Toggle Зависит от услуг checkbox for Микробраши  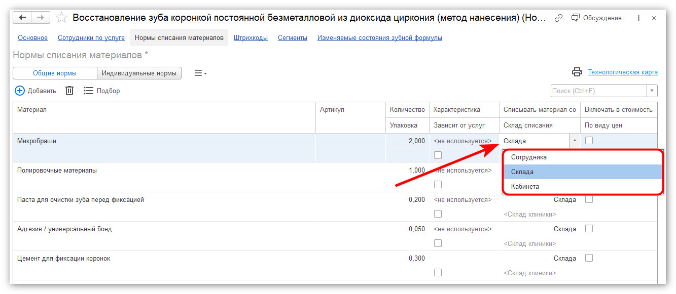coord(438,155)
